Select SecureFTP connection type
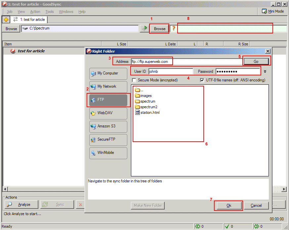 point(108,140)
